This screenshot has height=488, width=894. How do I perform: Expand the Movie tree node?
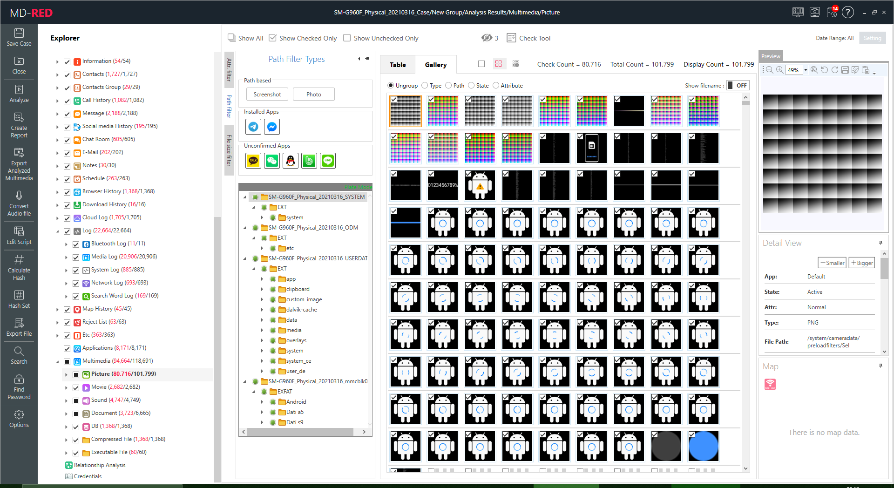pos(66,387)
